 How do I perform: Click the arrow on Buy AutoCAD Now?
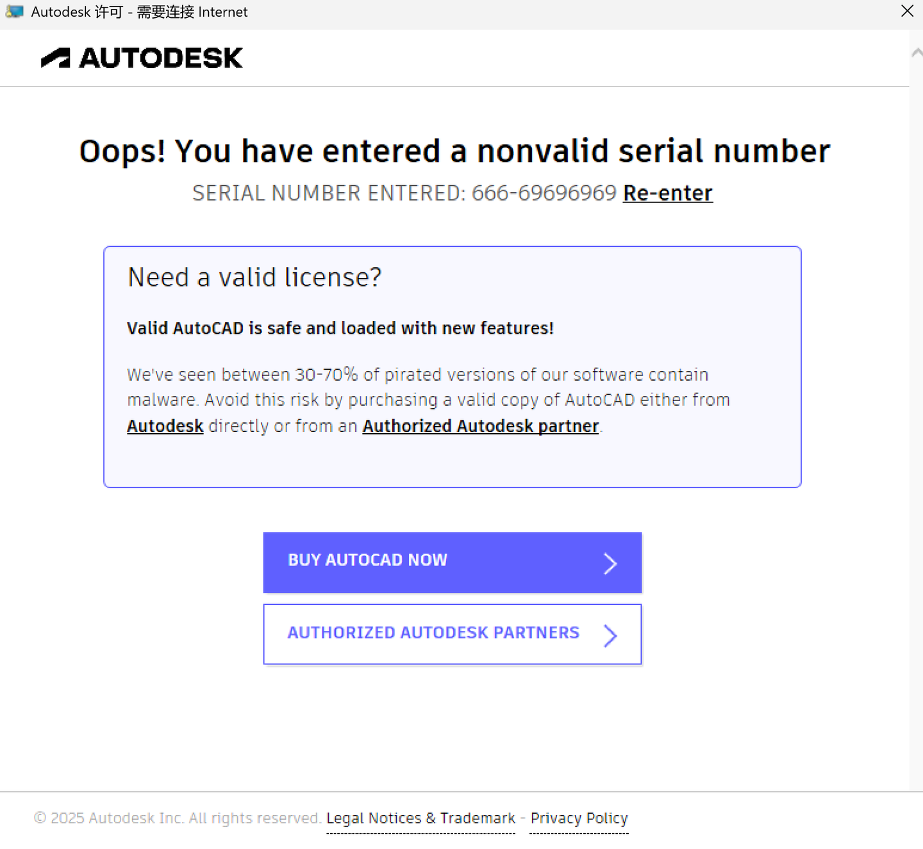[610, 563]
